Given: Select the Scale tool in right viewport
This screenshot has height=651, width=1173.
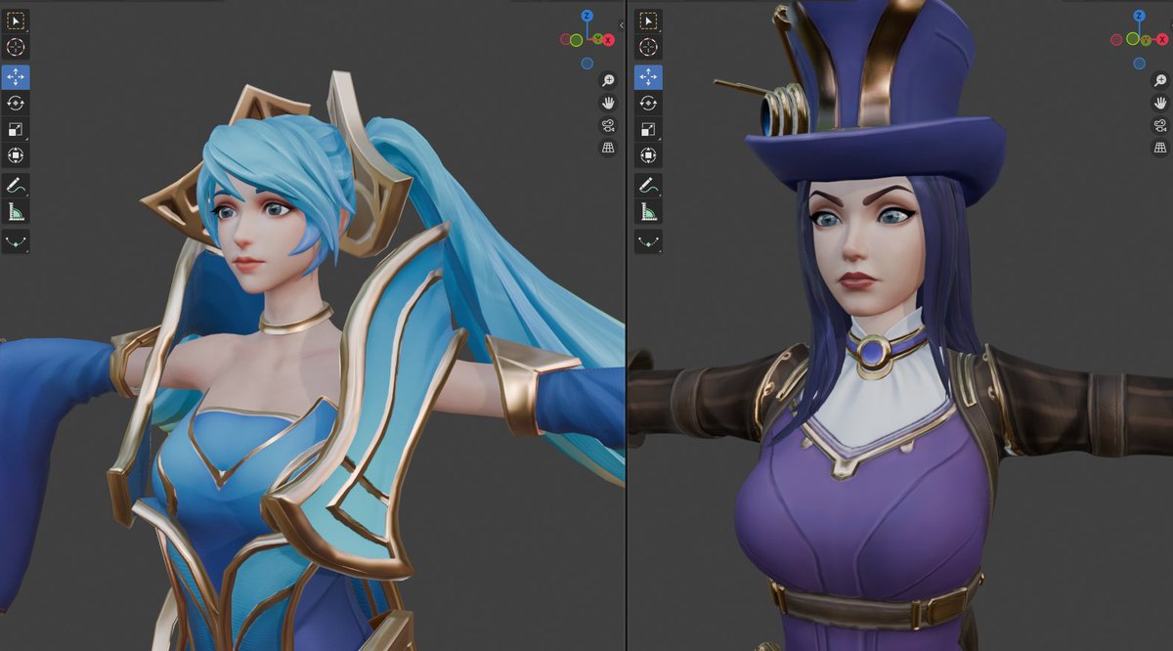Looking at the screenshot, I should tap(647, 129).
